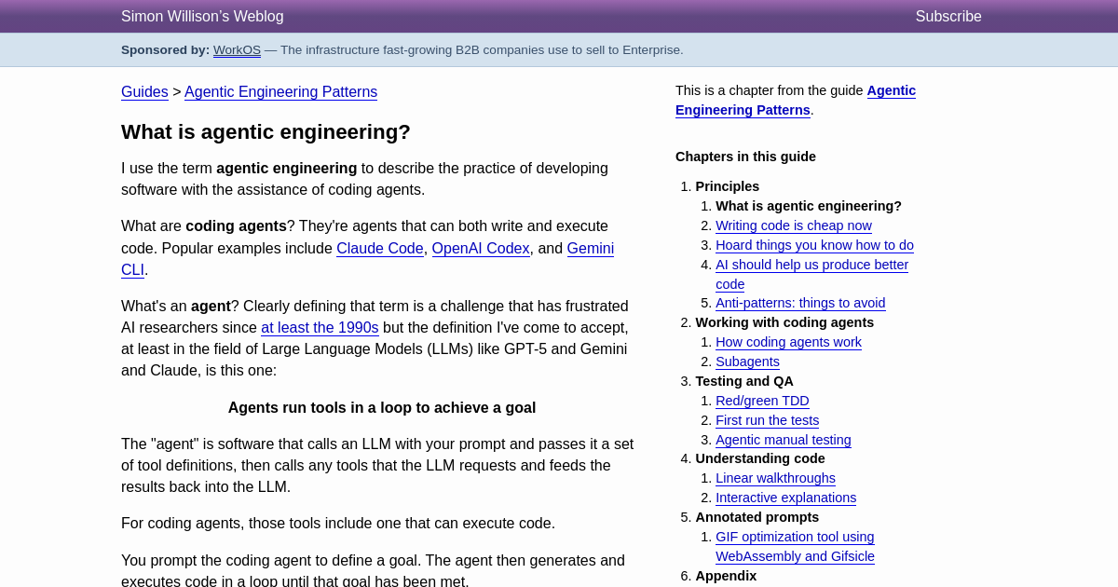This screenshot has width=1118, height=587.
Task: Open 'AI should help us produce better code'
Action: pos(811,265)
